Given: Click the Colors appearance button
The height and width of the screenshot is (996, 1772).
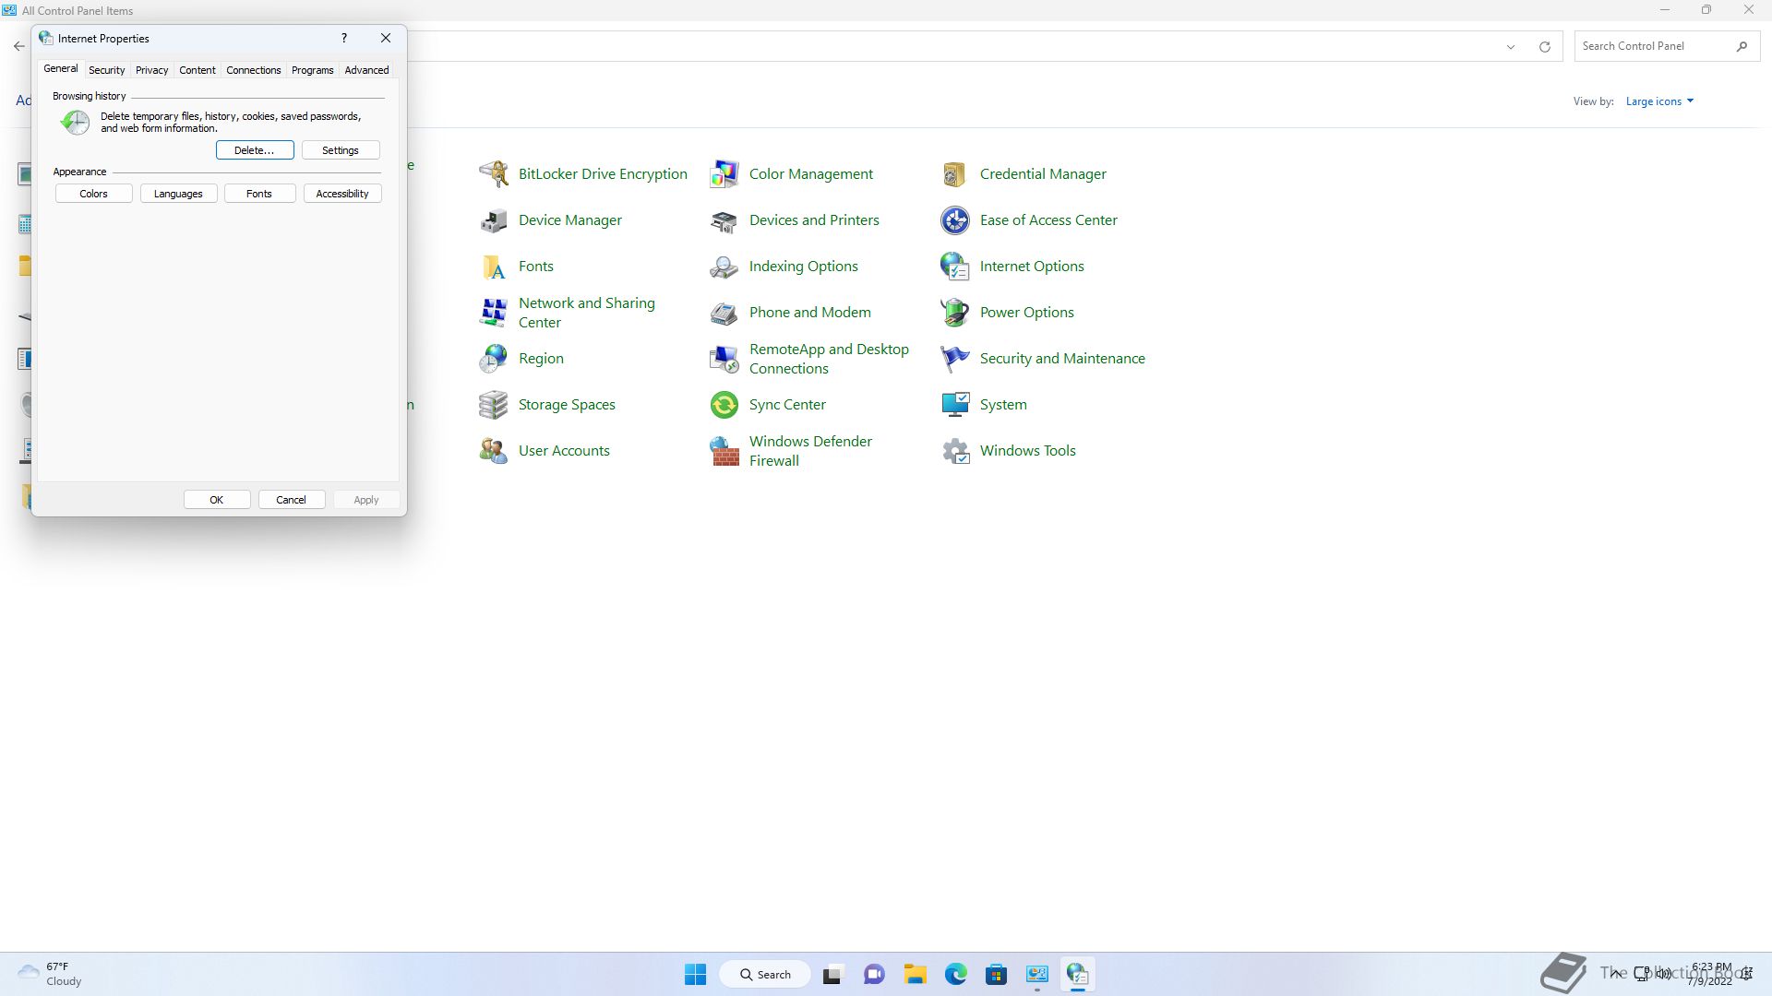Looking at the screenshot, I should [93, 194].
